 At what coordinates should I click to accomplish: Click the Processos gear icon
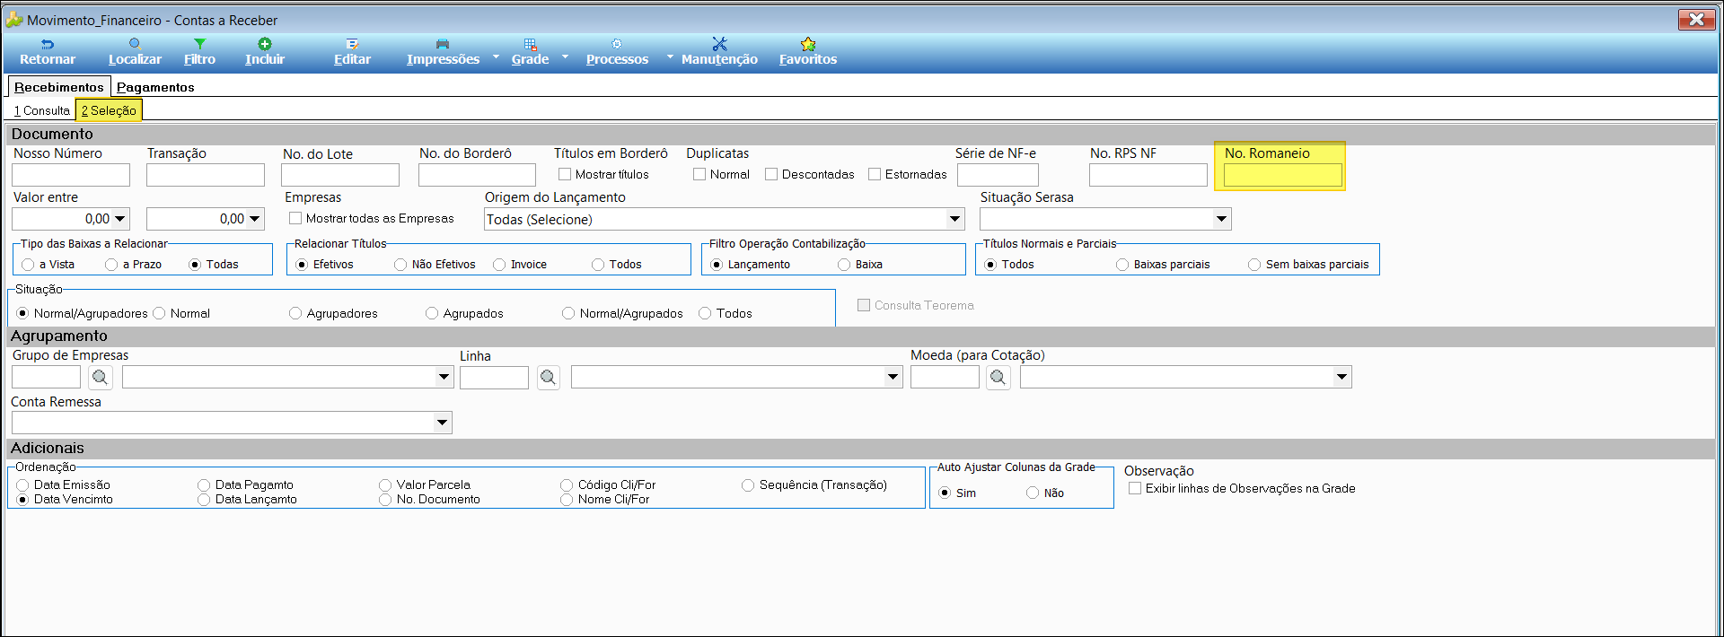617,44
